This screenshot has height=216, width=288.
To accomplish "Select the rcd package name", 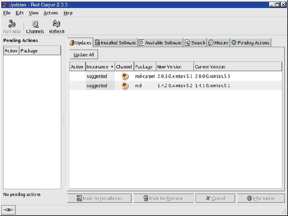I will click(x=138, y=86).
